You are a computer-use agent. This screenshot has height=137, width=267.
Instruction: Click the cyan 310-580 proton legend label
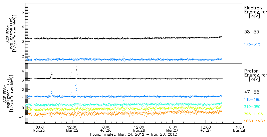252,107
